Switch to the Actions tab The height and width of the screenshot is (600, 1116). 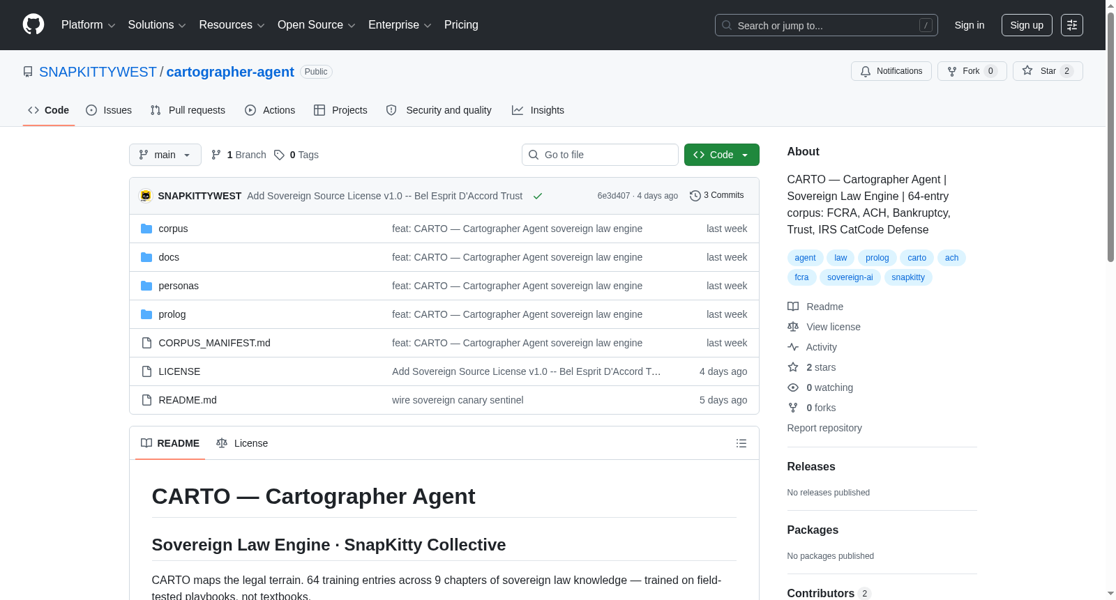(x=270, y=110)
